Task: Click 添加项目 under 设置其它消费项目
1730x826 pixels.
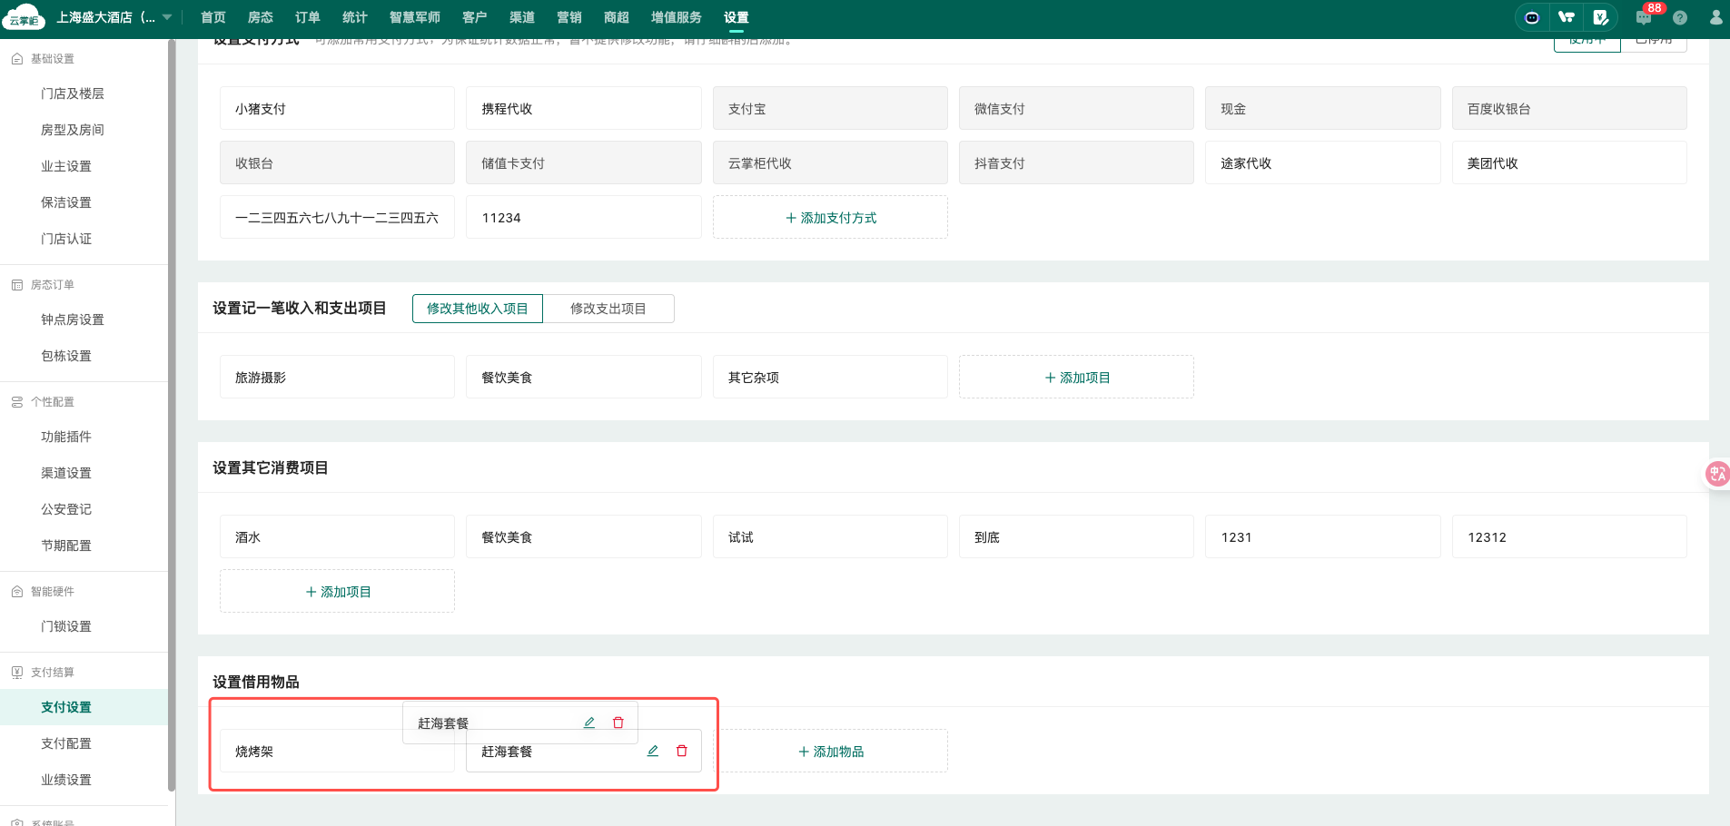Action: pos(337,592)
